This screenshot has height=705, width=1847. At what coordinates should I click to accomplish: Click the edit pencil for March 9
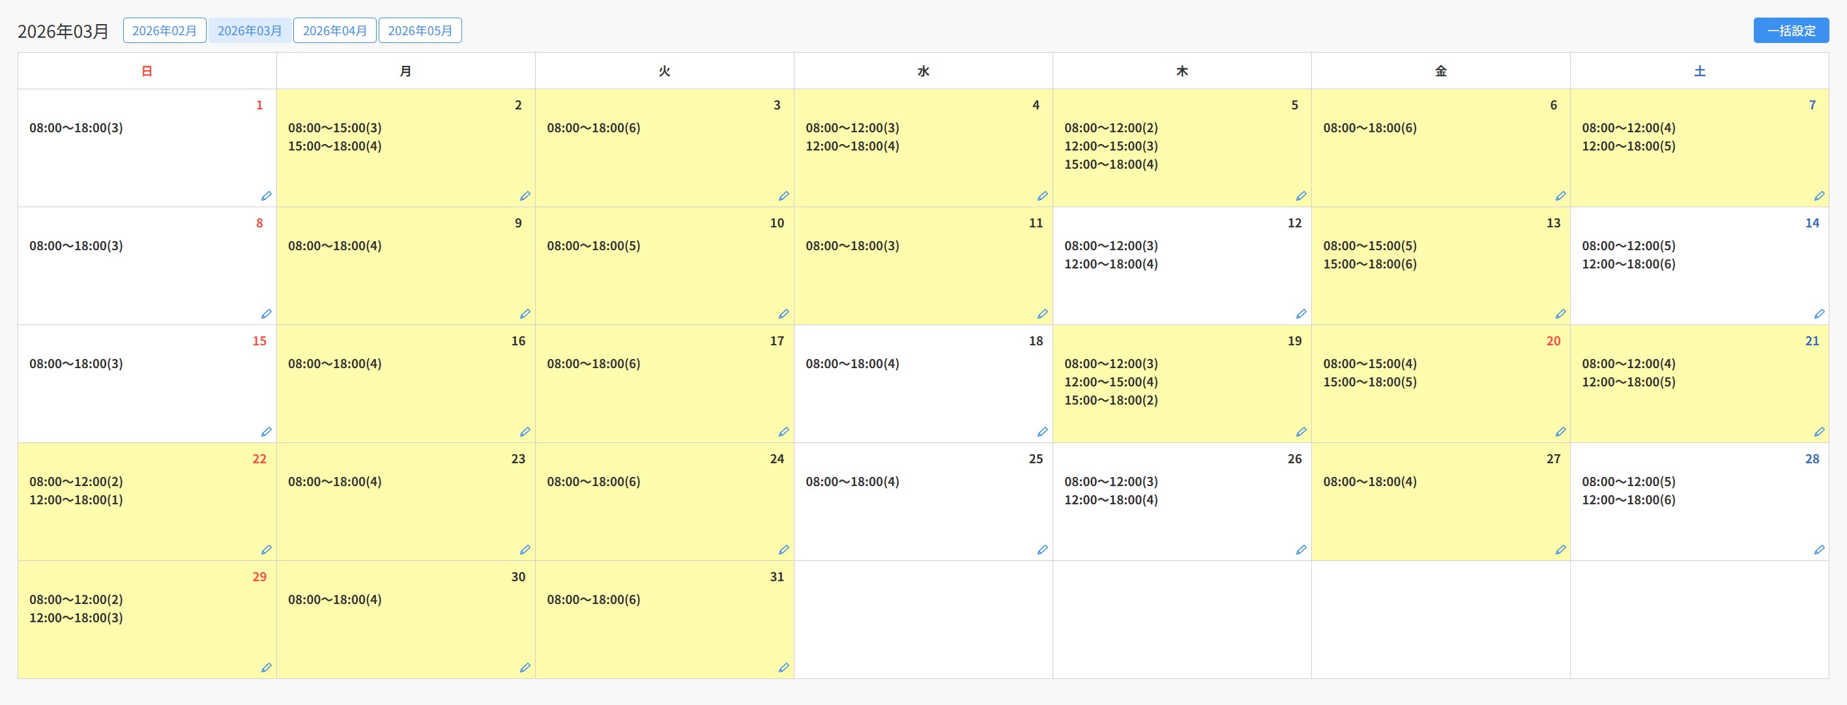click(525, 313)
